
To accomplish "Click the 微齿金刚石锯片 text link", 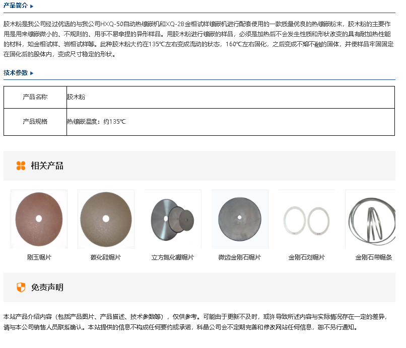I will click(x=240, y=257).
